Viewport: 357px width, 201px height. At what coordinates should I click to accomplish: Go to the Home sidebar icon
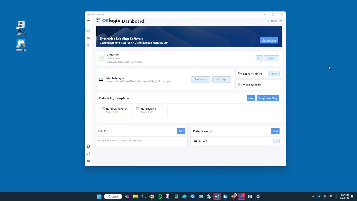click(88, 30)
